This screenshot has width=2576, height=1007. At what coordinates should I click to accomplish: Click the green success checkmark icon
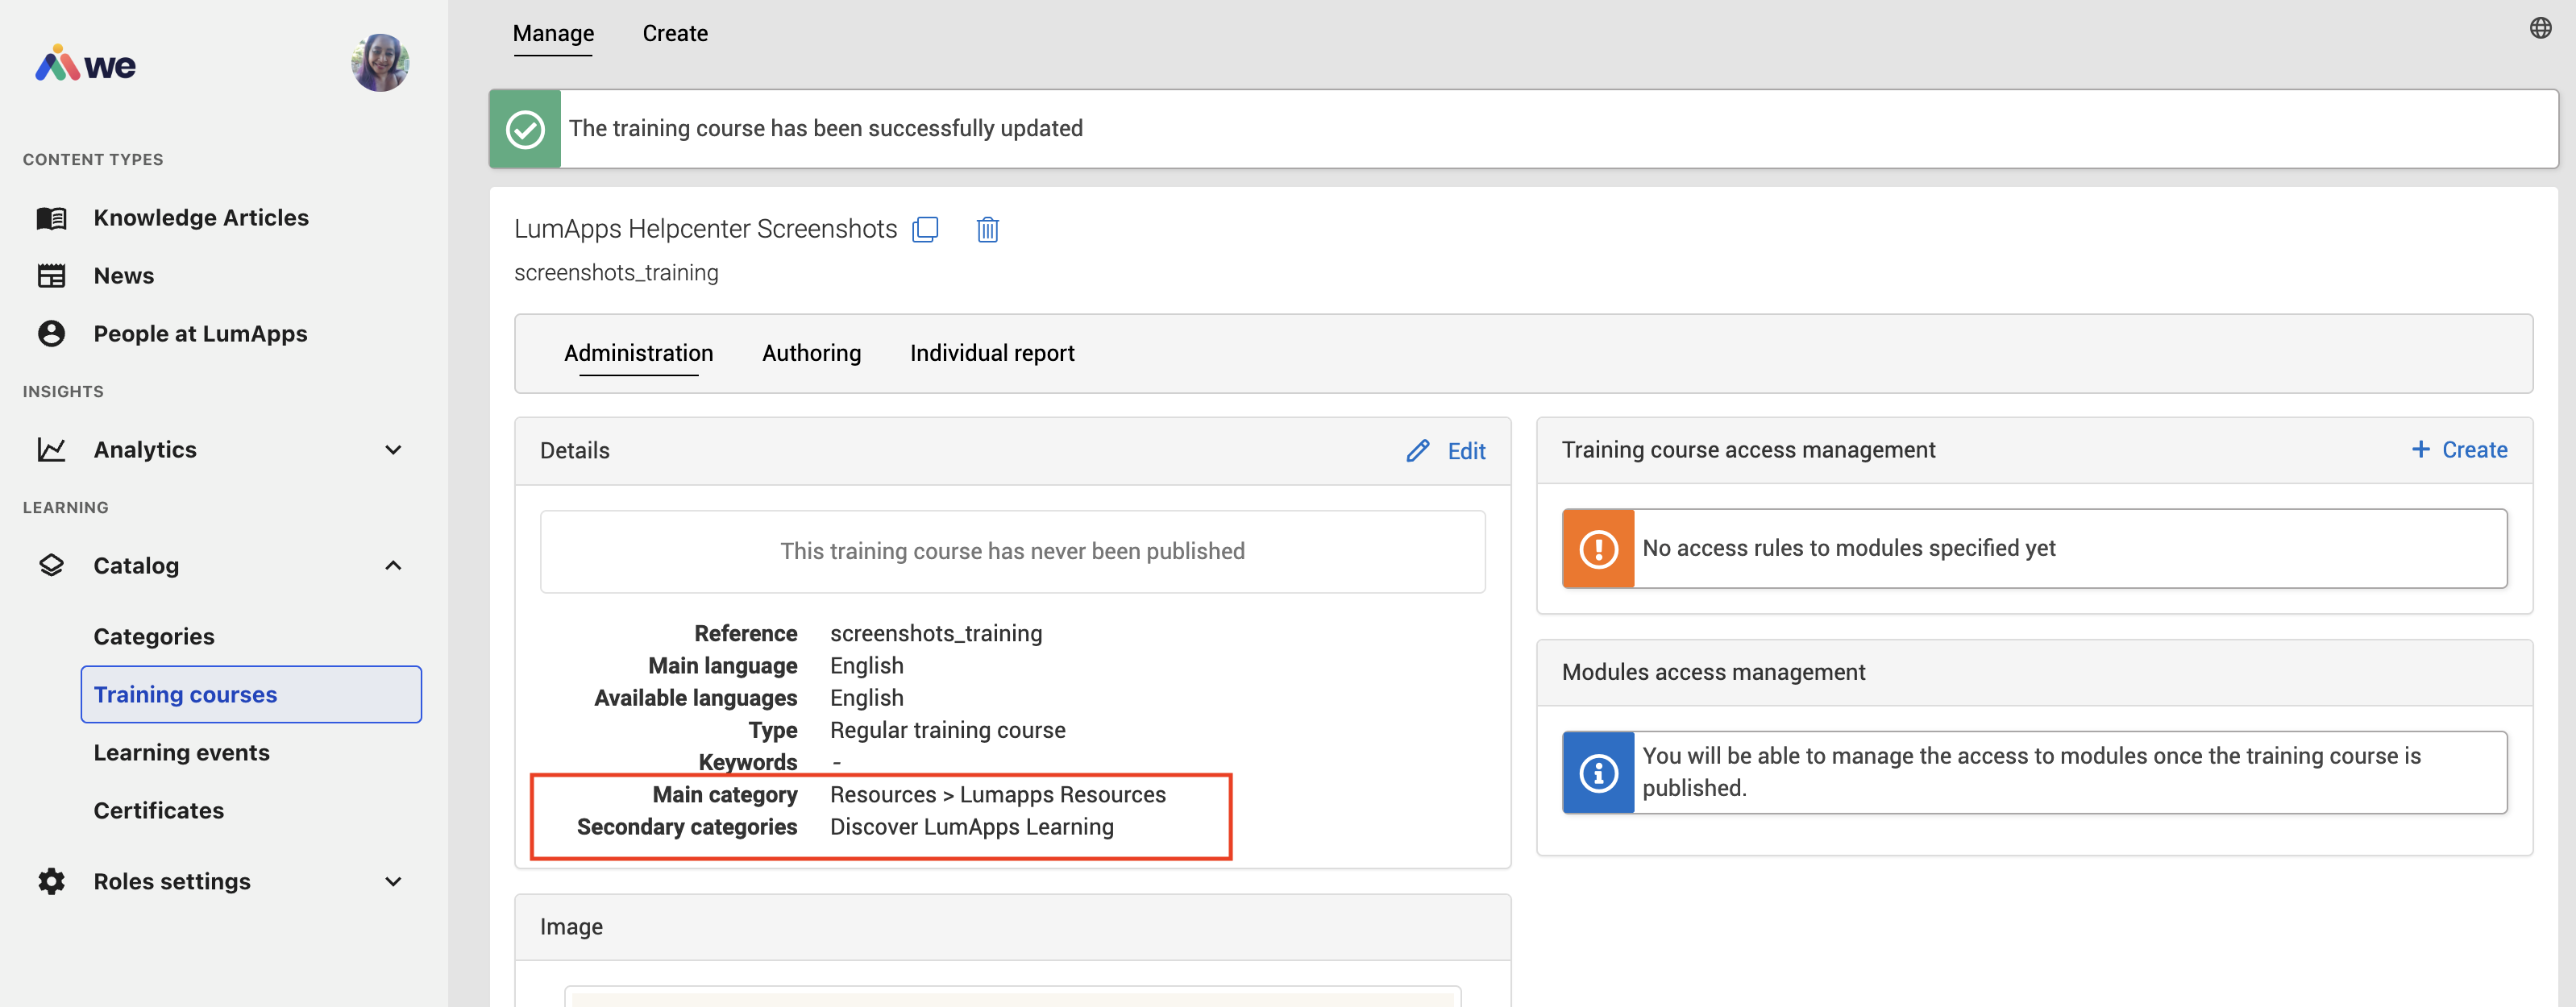pos(525,129)
